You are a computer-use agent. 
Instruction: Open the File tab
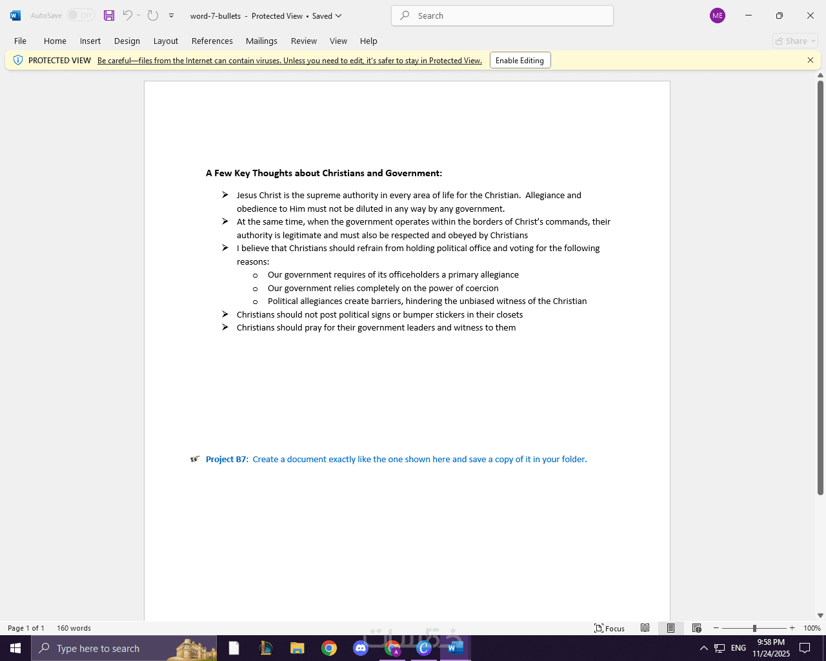[x=20, y=41]
